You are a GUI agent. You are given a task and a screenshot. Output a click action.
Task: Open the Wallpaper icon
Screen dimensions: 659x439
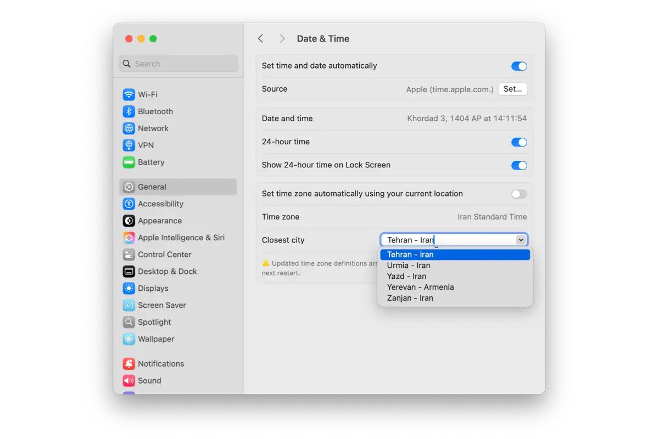click(129, 339)
